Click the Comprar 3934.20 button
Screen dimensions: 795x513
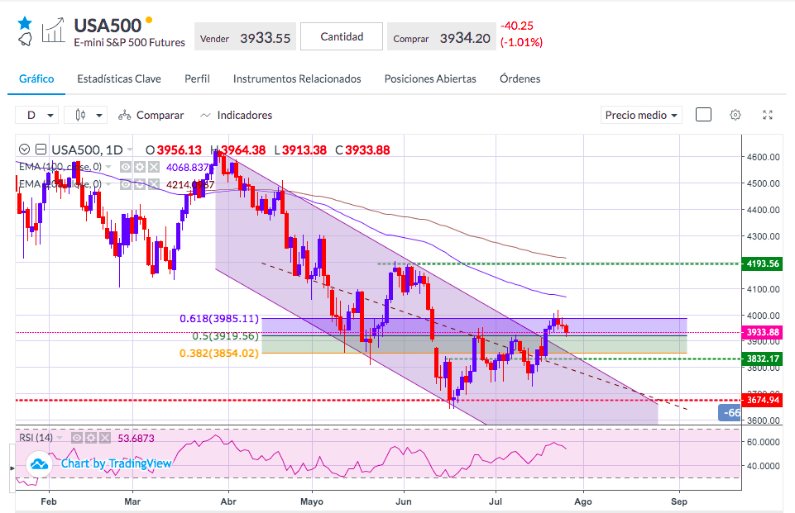(x=441, y=36)
